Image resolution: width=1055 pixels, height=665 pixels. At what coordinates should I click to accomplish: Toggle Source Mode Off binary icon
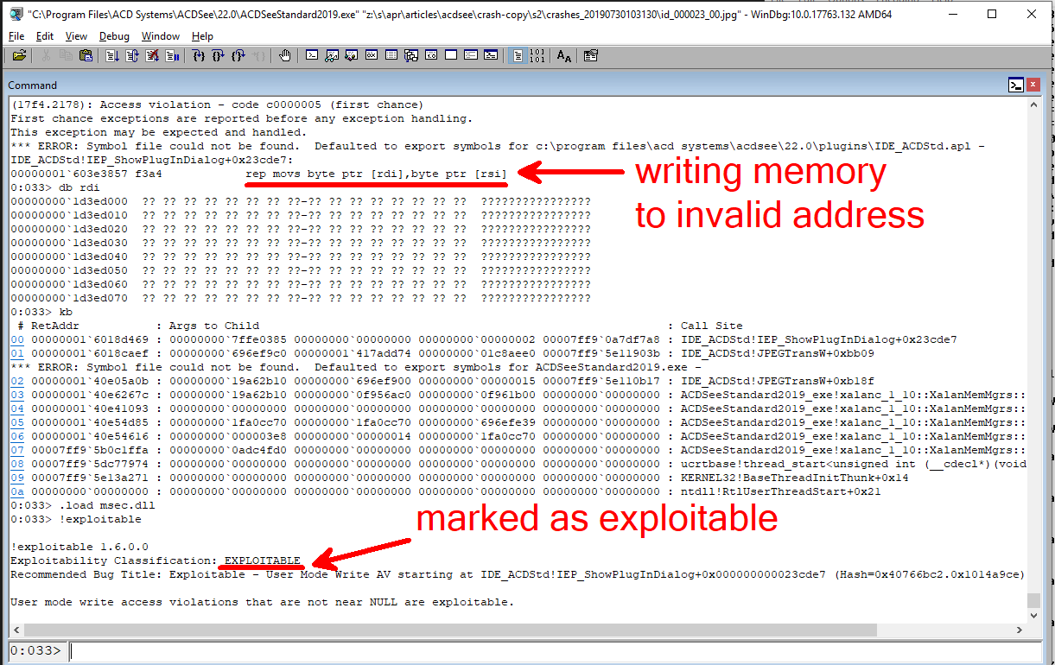(537, 55)
